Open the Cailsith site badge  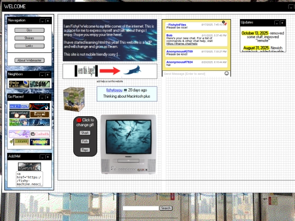pos(40,134)
